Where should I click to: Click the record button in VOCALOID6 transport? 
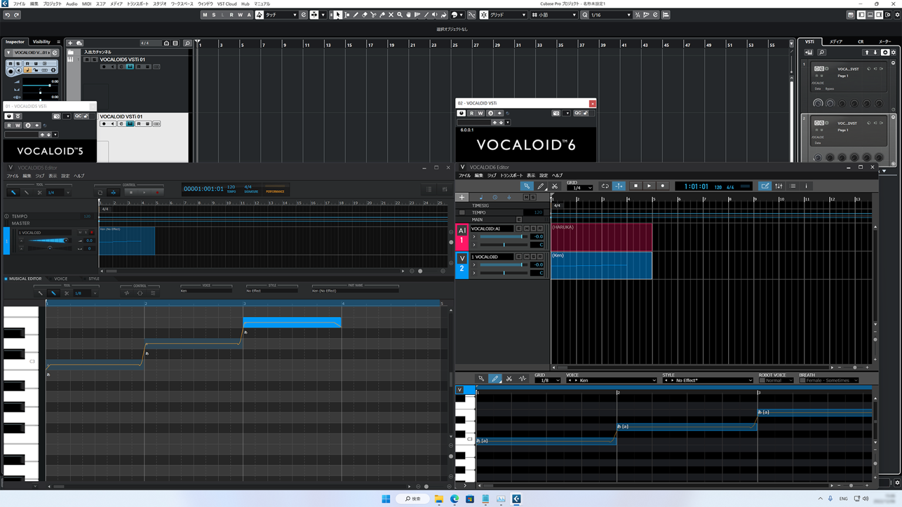tap(662, 185)
